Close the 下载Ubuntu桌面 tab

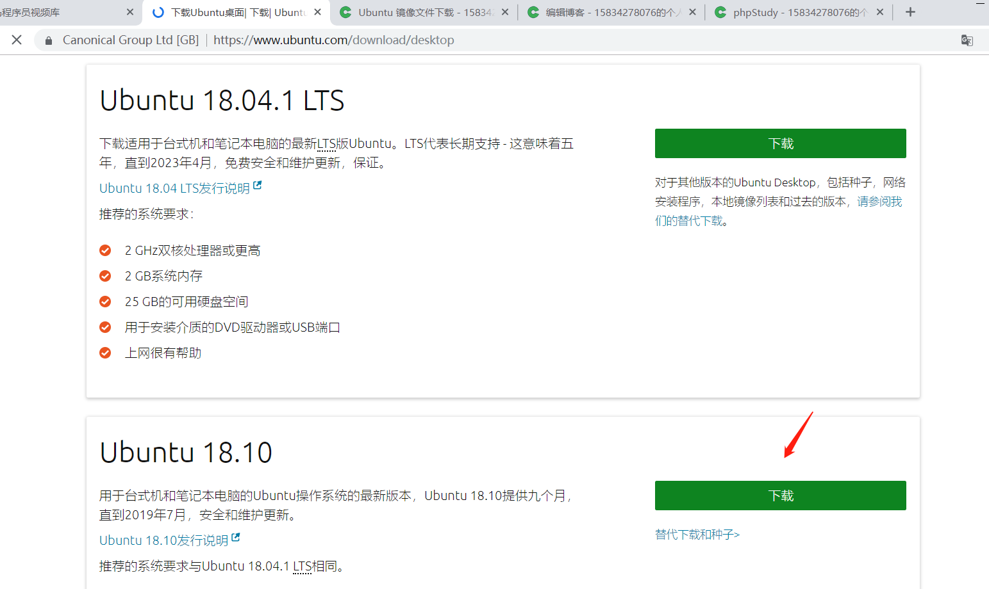317,12
